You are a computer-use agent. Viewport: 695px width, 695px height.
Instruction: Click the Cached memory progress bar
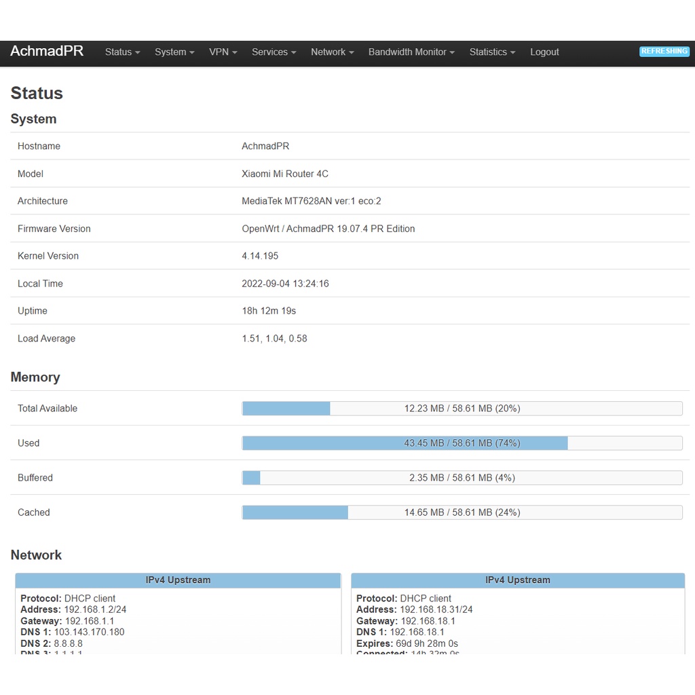(x=462, y=512)
